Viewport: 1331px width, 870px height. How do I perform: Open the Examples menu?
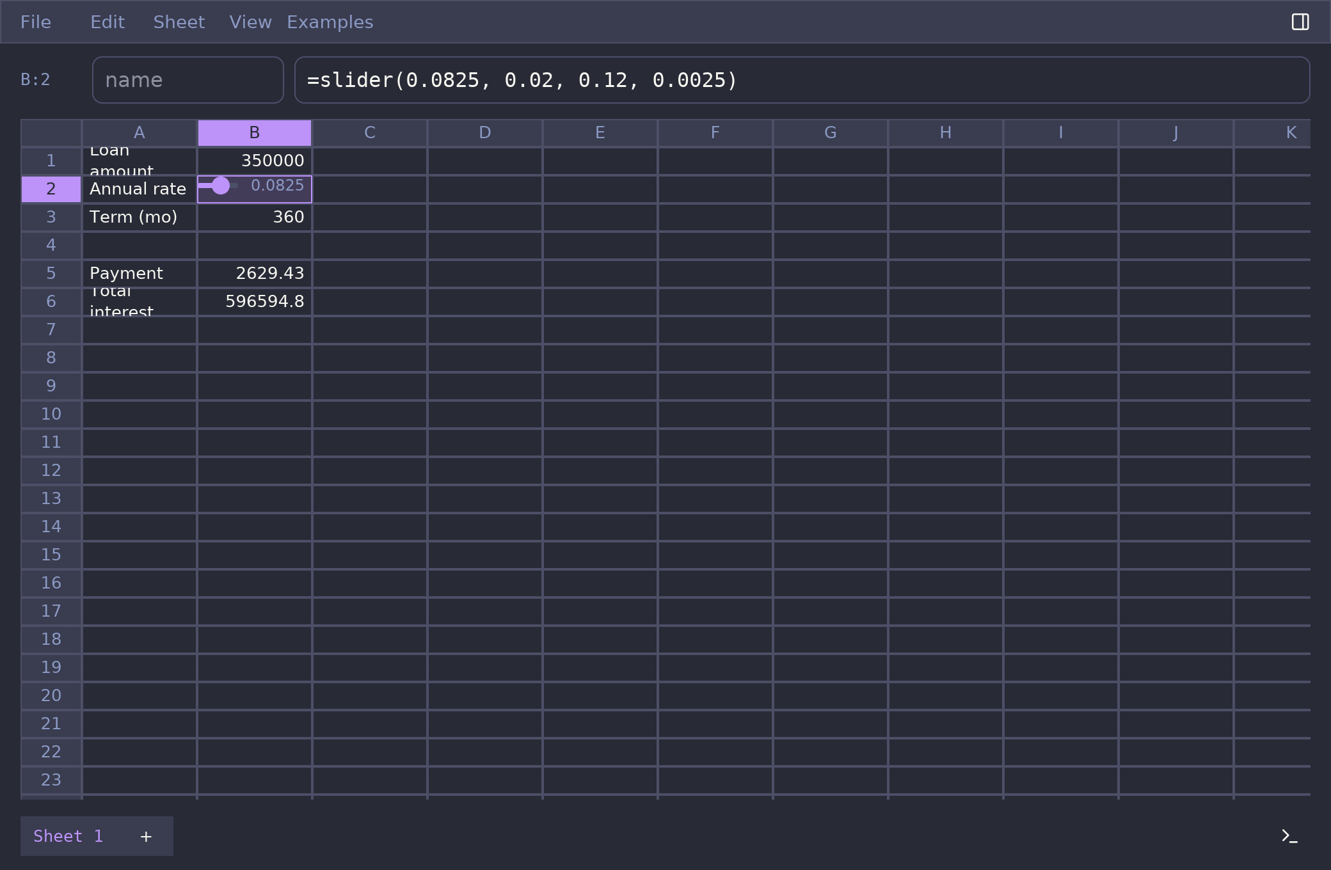point(330,22)
